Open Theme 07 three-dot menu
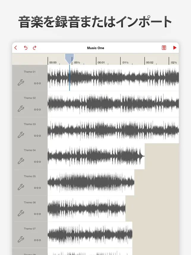191x255 pixels. tap(37, 240)
